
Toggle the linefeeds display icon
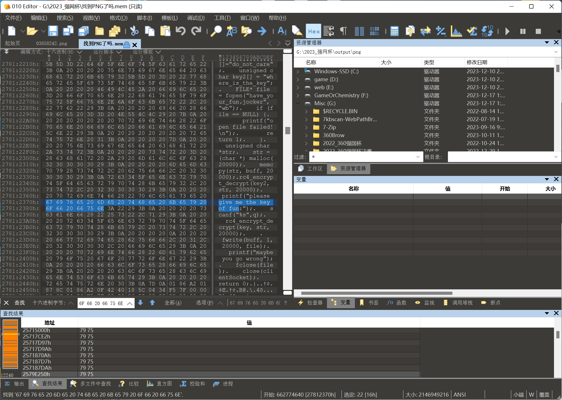(x=329, y=31)
